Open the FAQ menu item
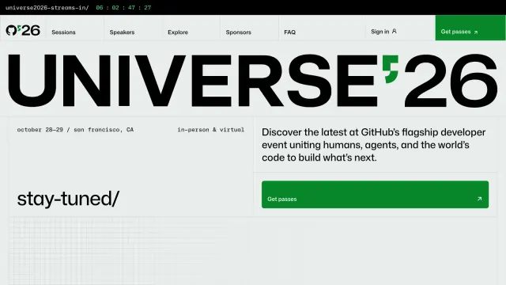Image resolution: width=506 pixels, height=285 pixels. click(290, 32)
